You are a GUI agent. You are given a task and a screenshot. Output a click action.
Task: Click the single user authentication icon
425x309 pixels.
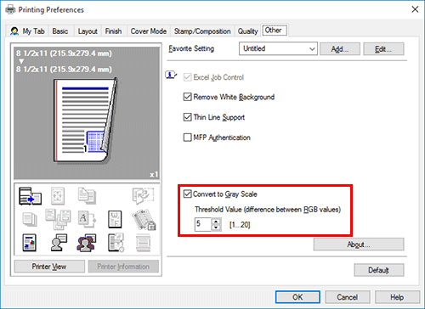(x=59, y=243)
